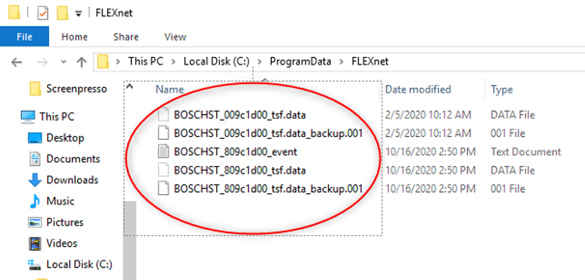Click Local Disk (C:) in the breadcrumb path
The width and height of the screenshot is (585, 280).
click(x=216, y=61)
